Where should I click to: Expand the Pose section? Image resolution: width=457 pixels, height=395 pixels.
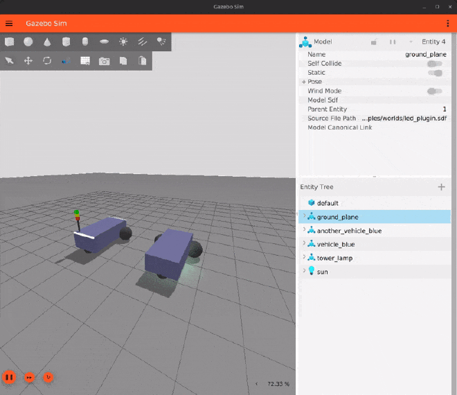[304, 82]
